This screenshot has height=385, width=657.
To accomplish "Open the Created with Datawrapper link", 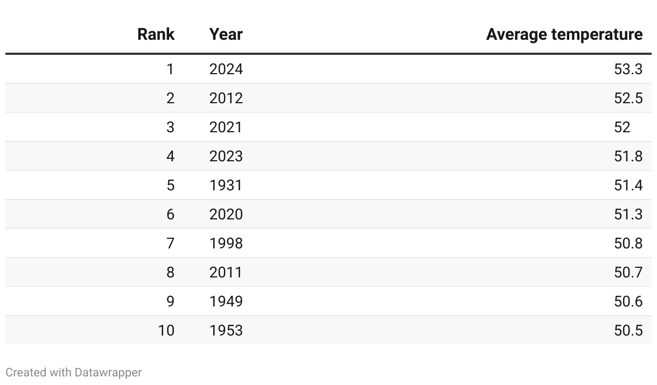I will point(74,372).
